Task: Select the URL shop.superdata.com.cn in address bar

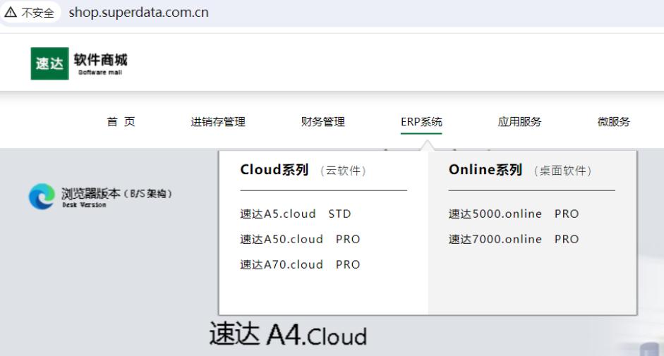Action: pyautogui.click(x=138, y=12)
